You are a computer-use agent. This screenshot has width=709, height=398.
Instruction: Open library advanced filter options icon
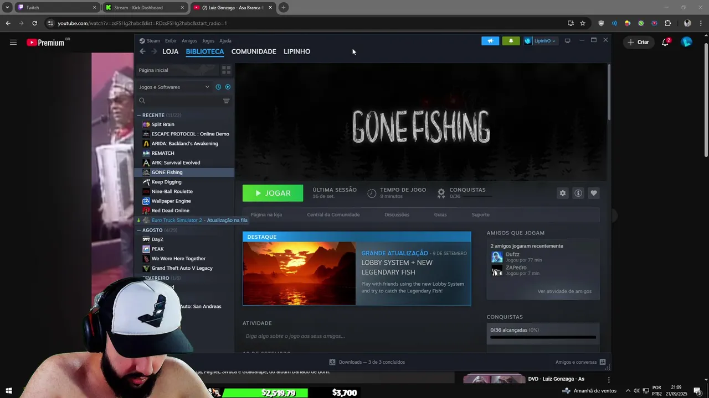(226, 101)
